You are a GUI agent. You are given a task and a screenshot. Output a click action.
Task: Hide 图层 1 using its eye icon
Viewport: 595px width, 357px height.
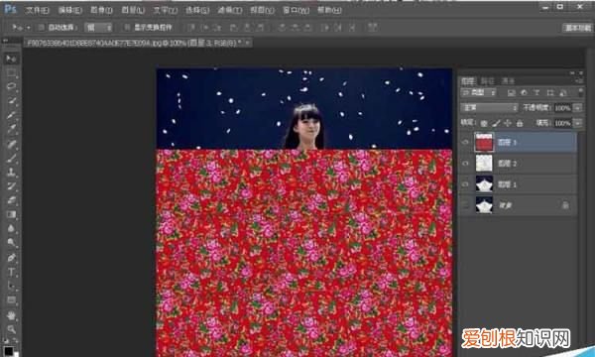[x=466, y=184]
